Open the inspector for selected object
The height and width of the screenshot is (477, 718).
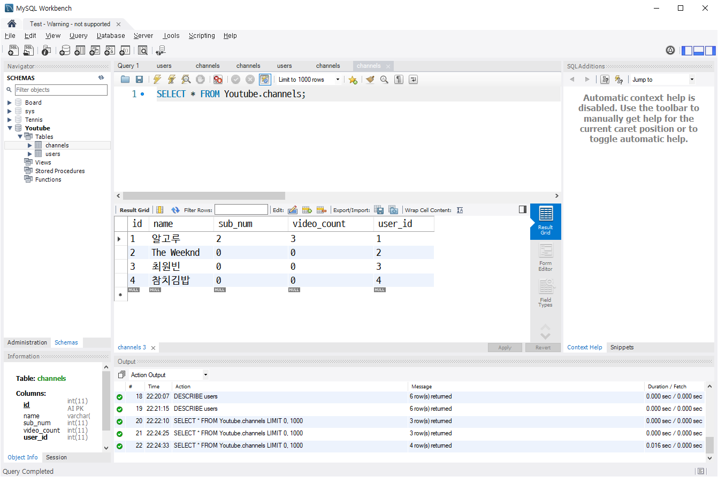pos(46,50)
